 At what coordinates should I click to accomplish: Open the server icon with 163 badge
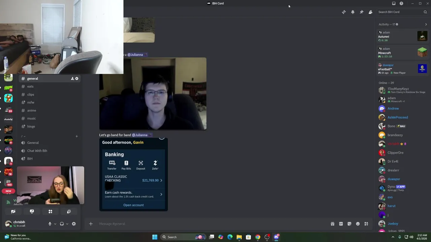point(8,182)
